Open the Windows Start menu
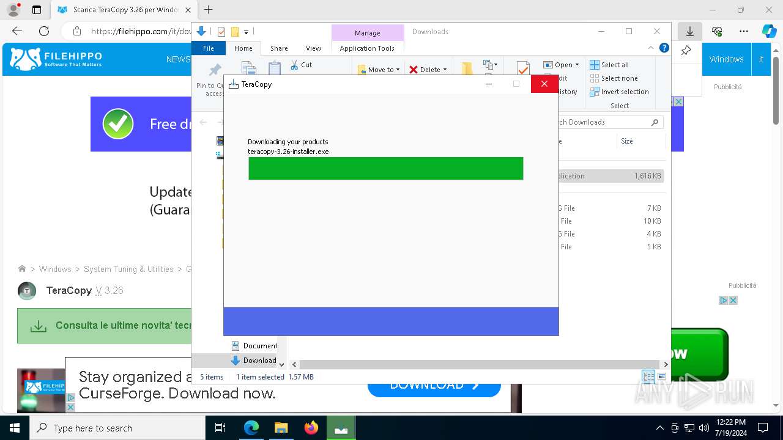Image resolution: width=783 pixels, height=440 pixels. pos(15,428)
